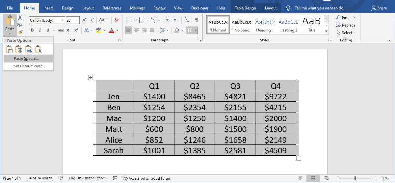The height and width of the screenshot is (183, 395).
Task: Click the table move handle
Action: tap(91, 78)
